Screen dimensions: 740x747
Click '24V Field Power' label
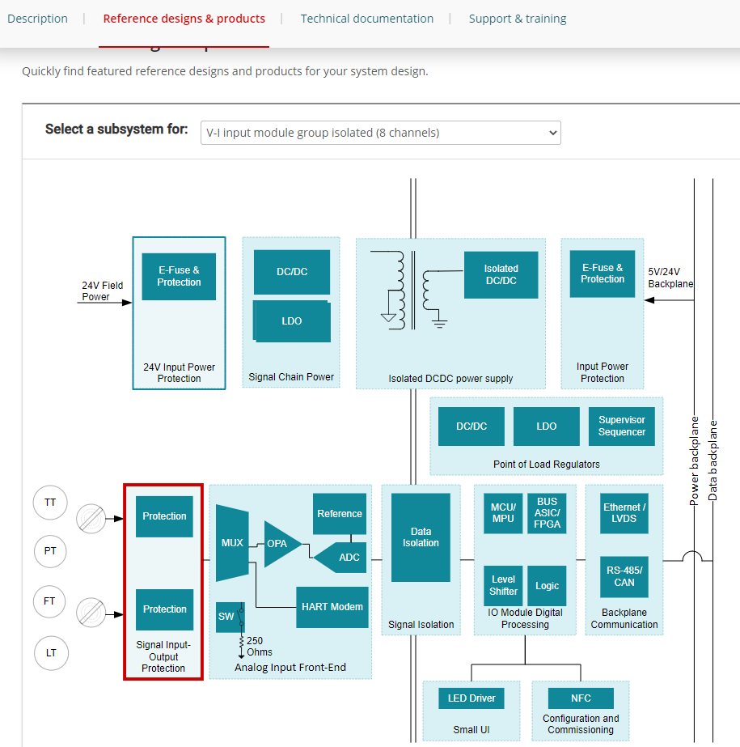[102, 291]
